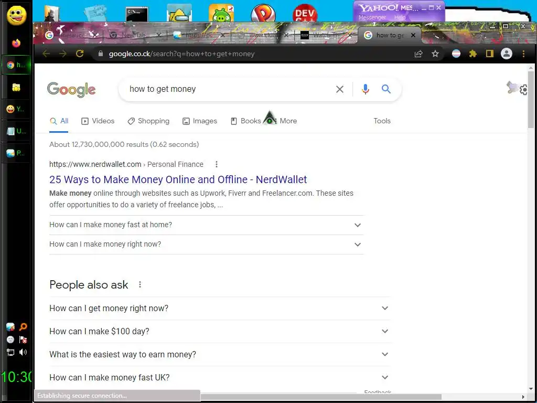Screen dimensions: 537x403
Task: Expand "How can I get money right now?"
Action: [x=220, y=308]
